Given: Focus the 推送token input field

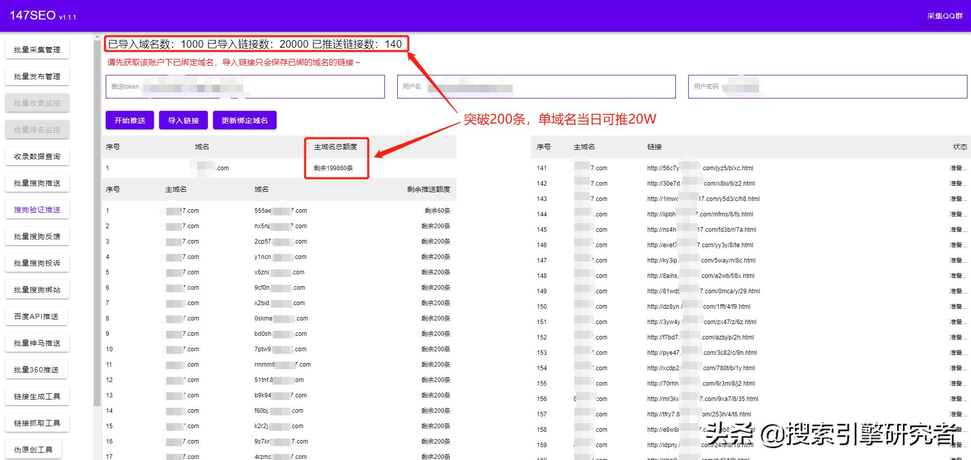Looking at the screenshot, I should pyautogui.click(x=245, y=87).
